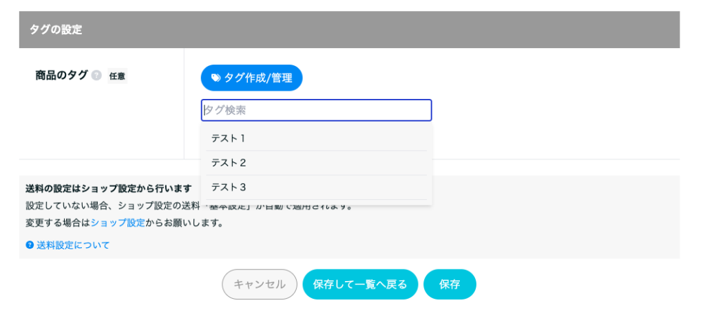Select テスト１ from the tag suggestions
705x314 pixels.
pyautogui.click(x=316, y=139)
